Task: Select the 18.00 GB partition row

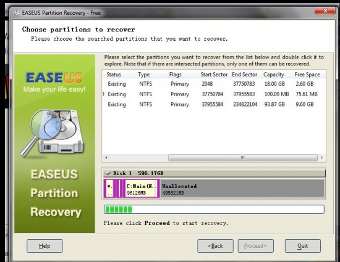Action: click(x=214, y=84)
